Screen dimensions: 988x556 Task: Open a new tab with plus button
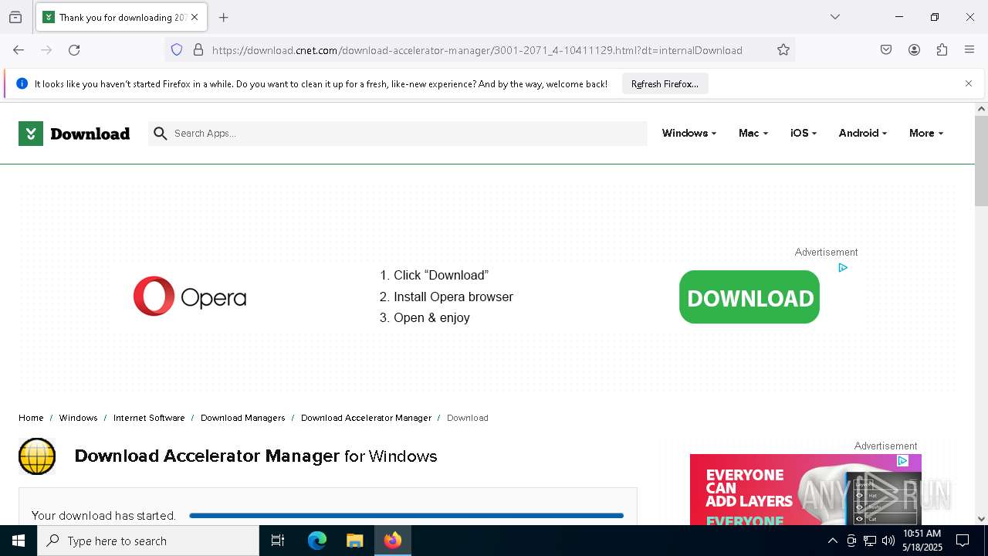coord(224,17)
